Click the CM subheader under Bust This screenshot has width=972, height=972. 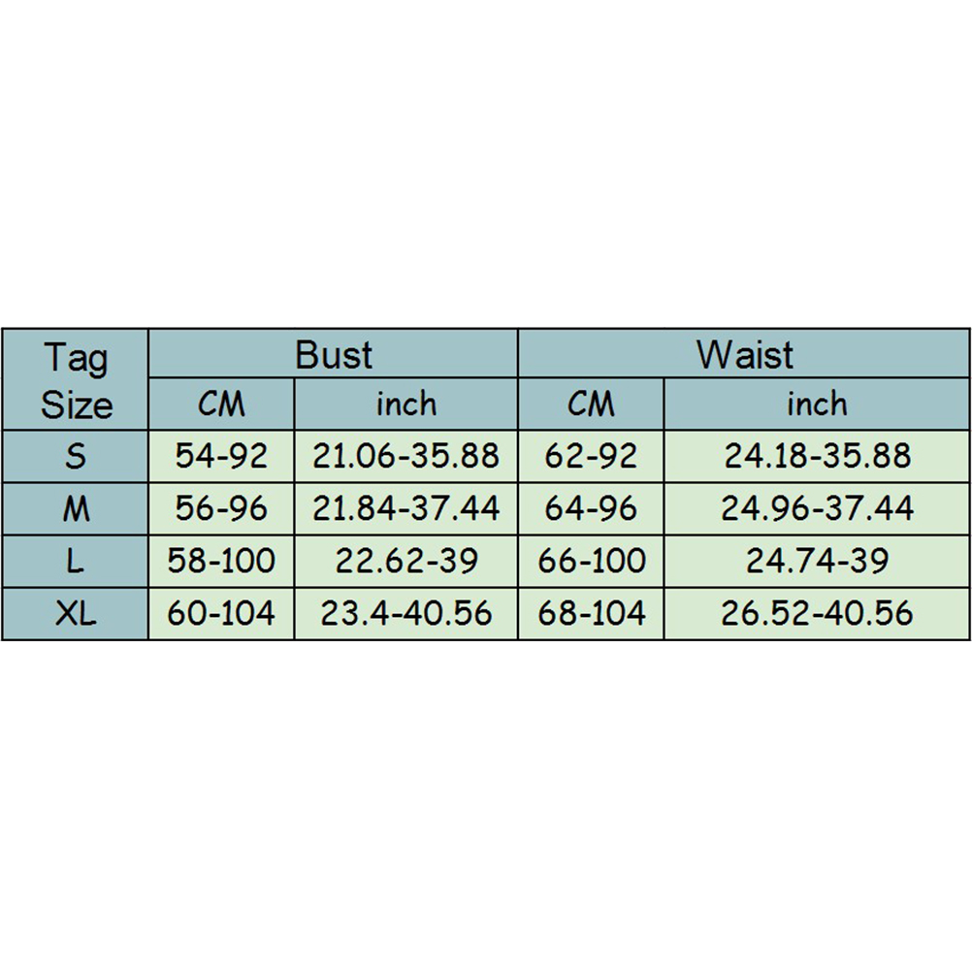click(221, 405)
